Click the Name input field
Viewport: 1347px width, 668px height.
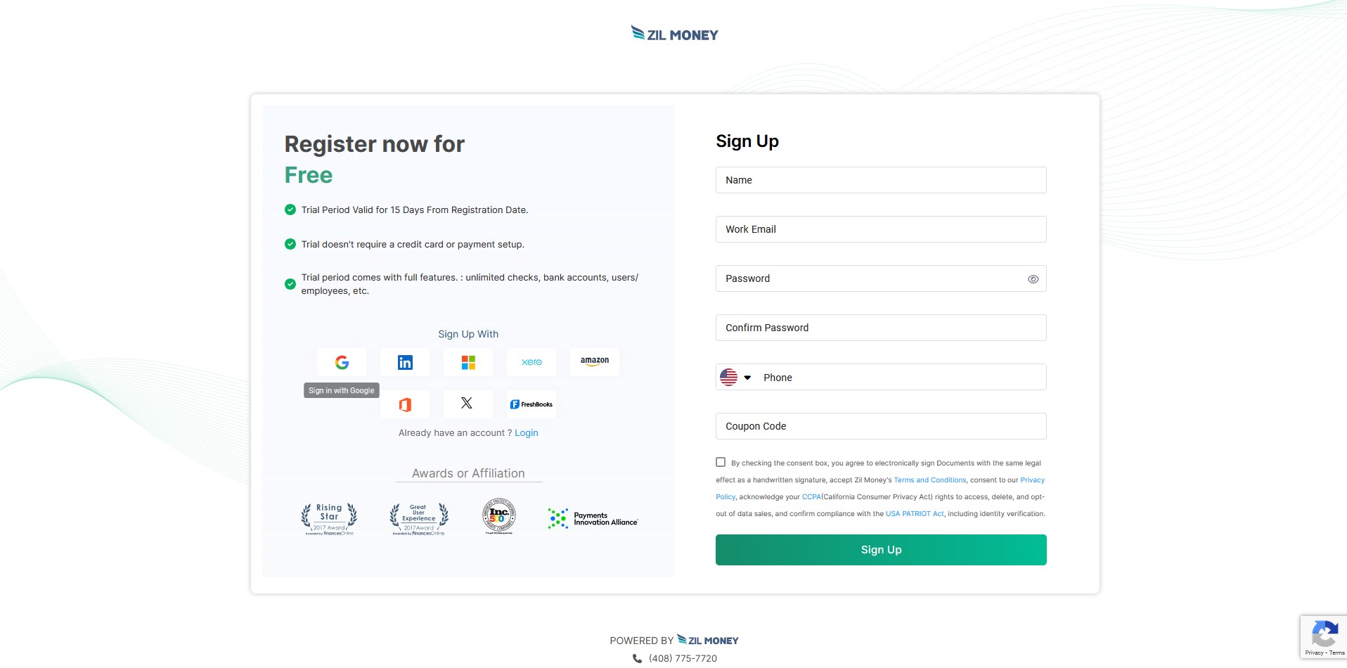[x=880, y=180]
